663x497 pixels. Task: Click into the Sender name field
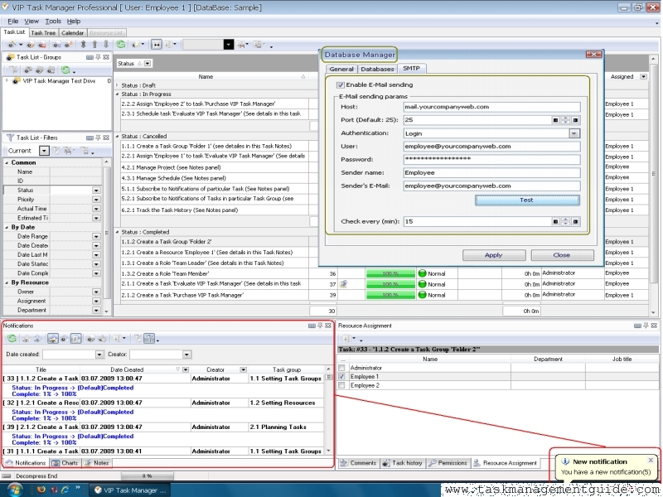coord(491,172)
